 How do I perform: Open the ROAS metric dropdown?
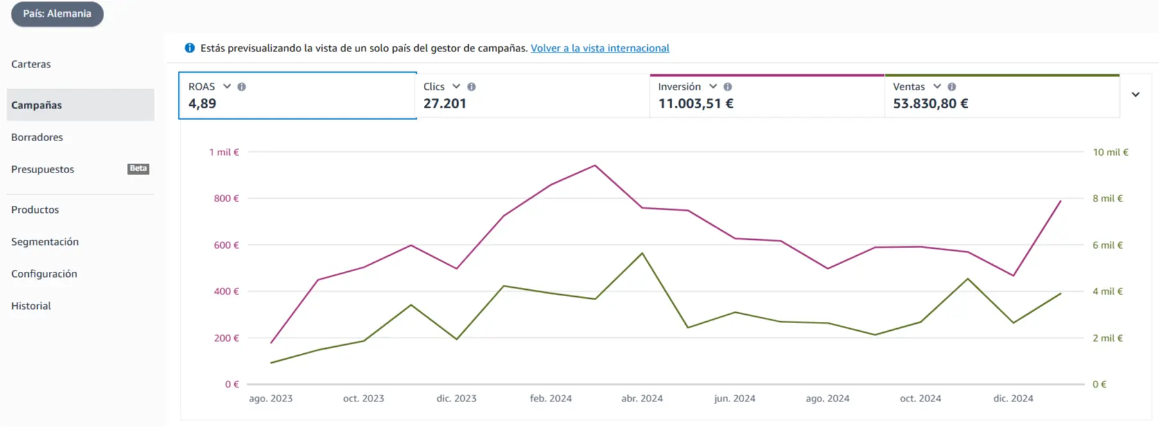coord(227,86)
